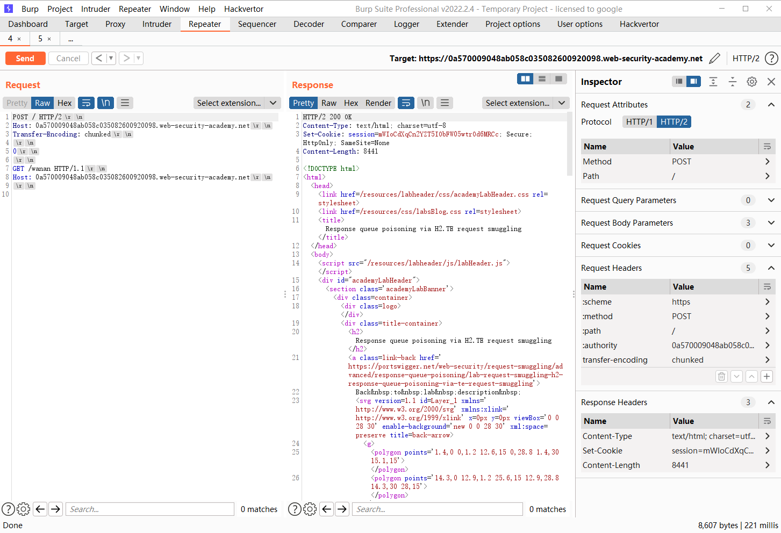The image size is (781, 533).
Task: Open the Hackvertor menu
Action: (x=244, y=9)
